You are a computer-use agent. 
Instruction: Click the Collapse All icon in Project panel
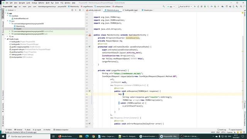coord(76,10)
